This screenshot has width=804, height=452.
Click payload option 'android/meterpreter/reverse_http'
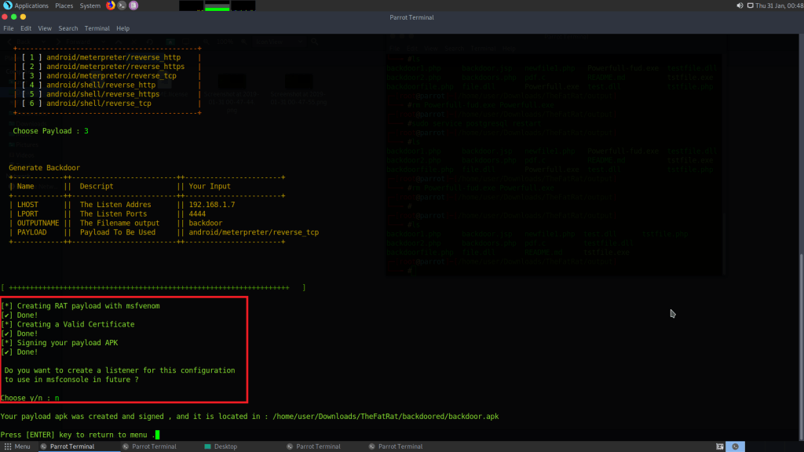click(x=113, y=57)
